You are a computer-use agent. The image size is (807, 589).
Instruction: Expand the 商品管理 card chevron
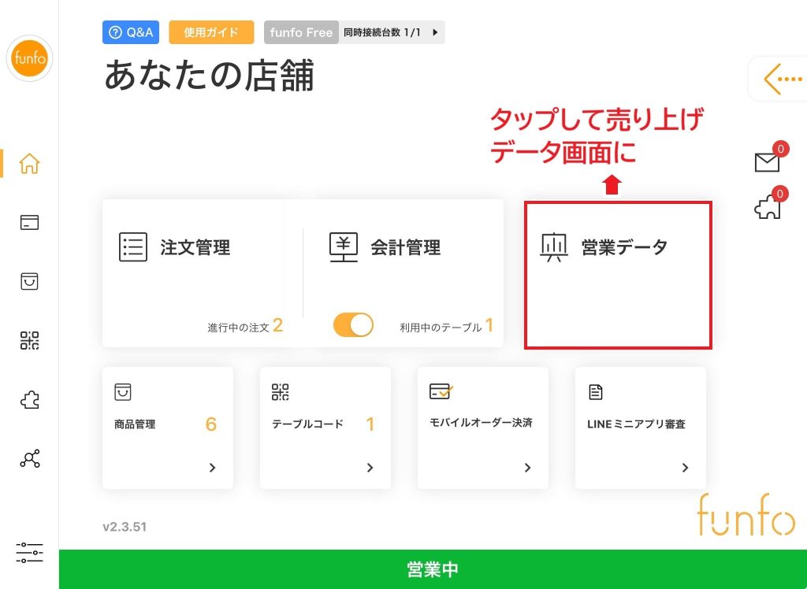point(212,468)
